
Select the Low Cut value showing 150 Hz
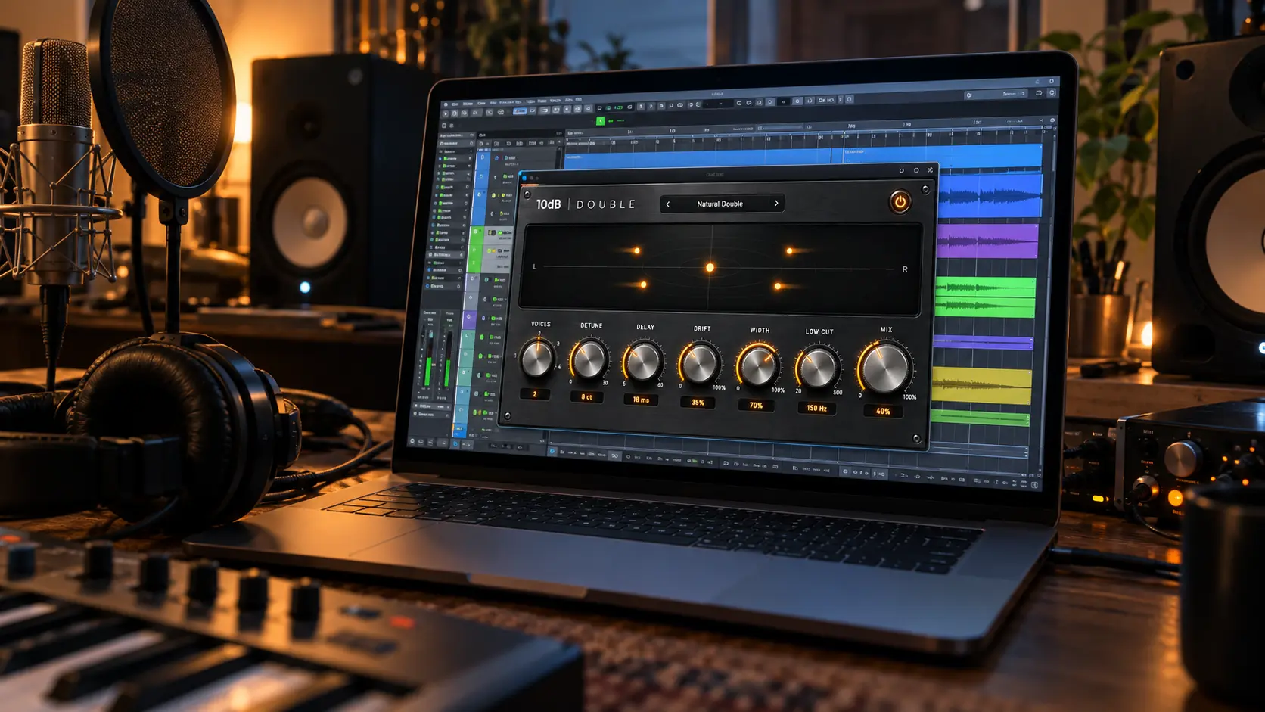[x=816, y=408]
